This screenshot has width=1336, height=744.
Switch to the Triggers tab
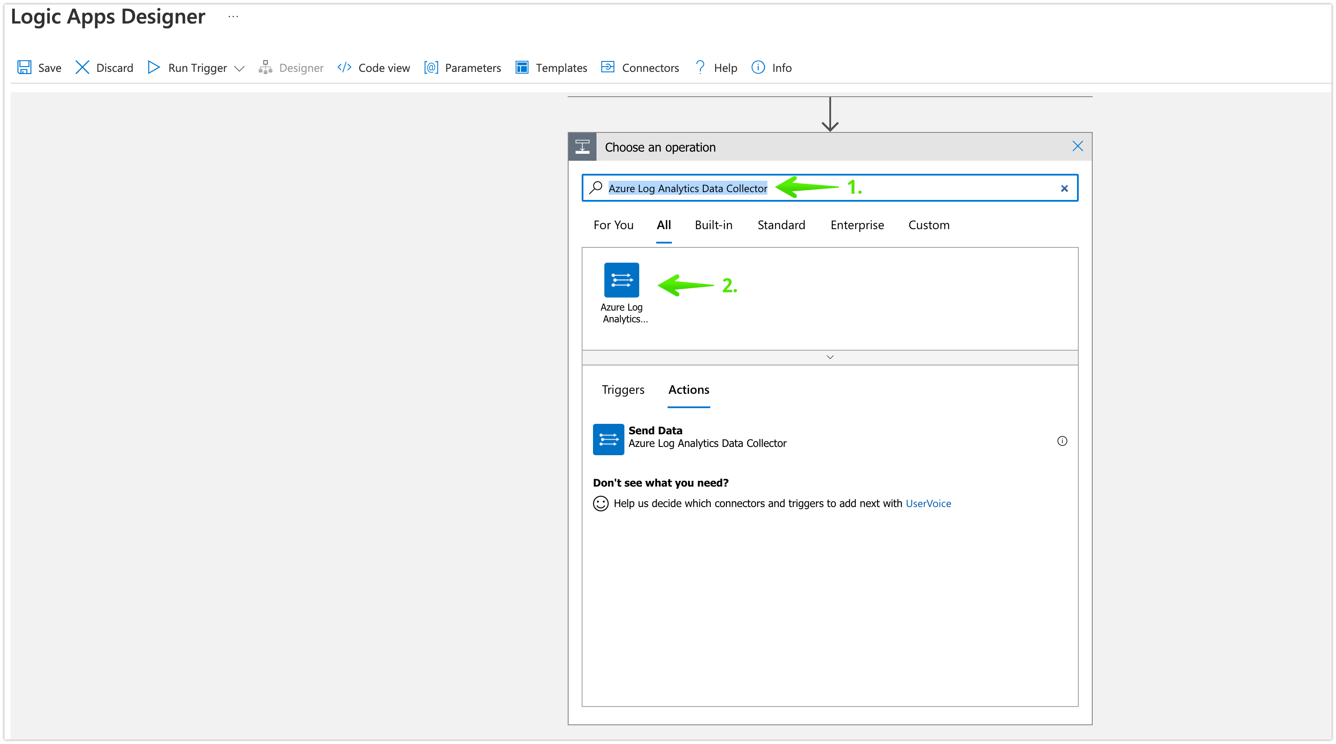[623, 389]
